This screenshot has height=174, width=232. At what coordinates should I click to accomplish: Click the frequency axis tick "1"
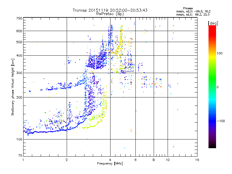(23, 160)
